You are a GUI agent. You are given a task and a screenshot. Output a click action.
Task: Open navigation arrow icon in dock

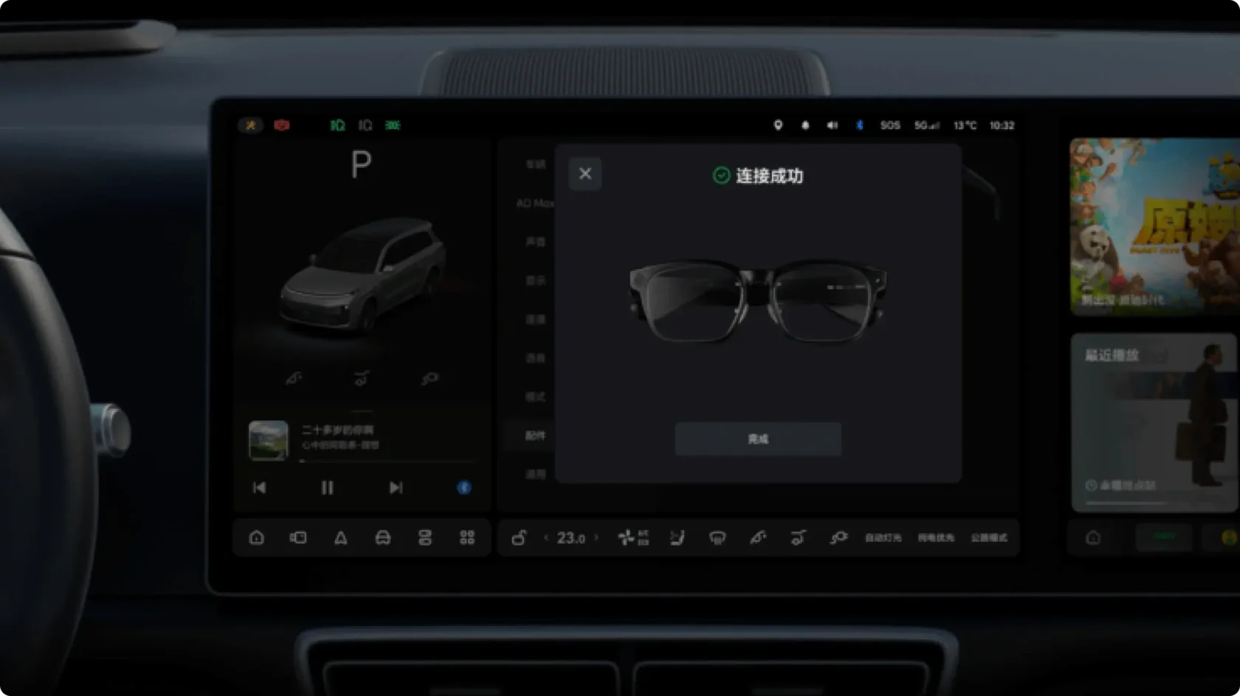point(340,537)
